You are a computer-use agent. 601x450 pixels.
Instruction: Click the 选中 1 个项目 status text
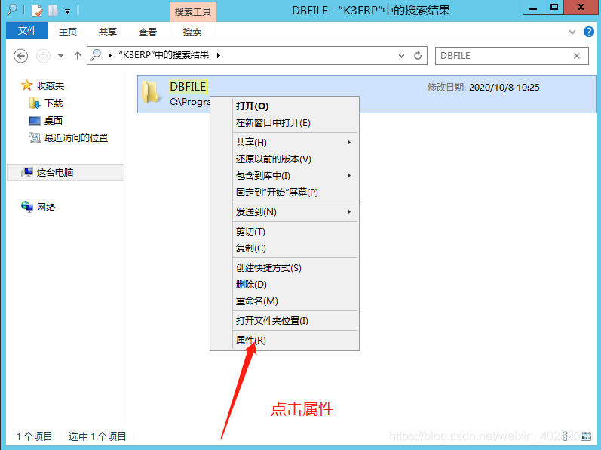[x=97, y=436]
